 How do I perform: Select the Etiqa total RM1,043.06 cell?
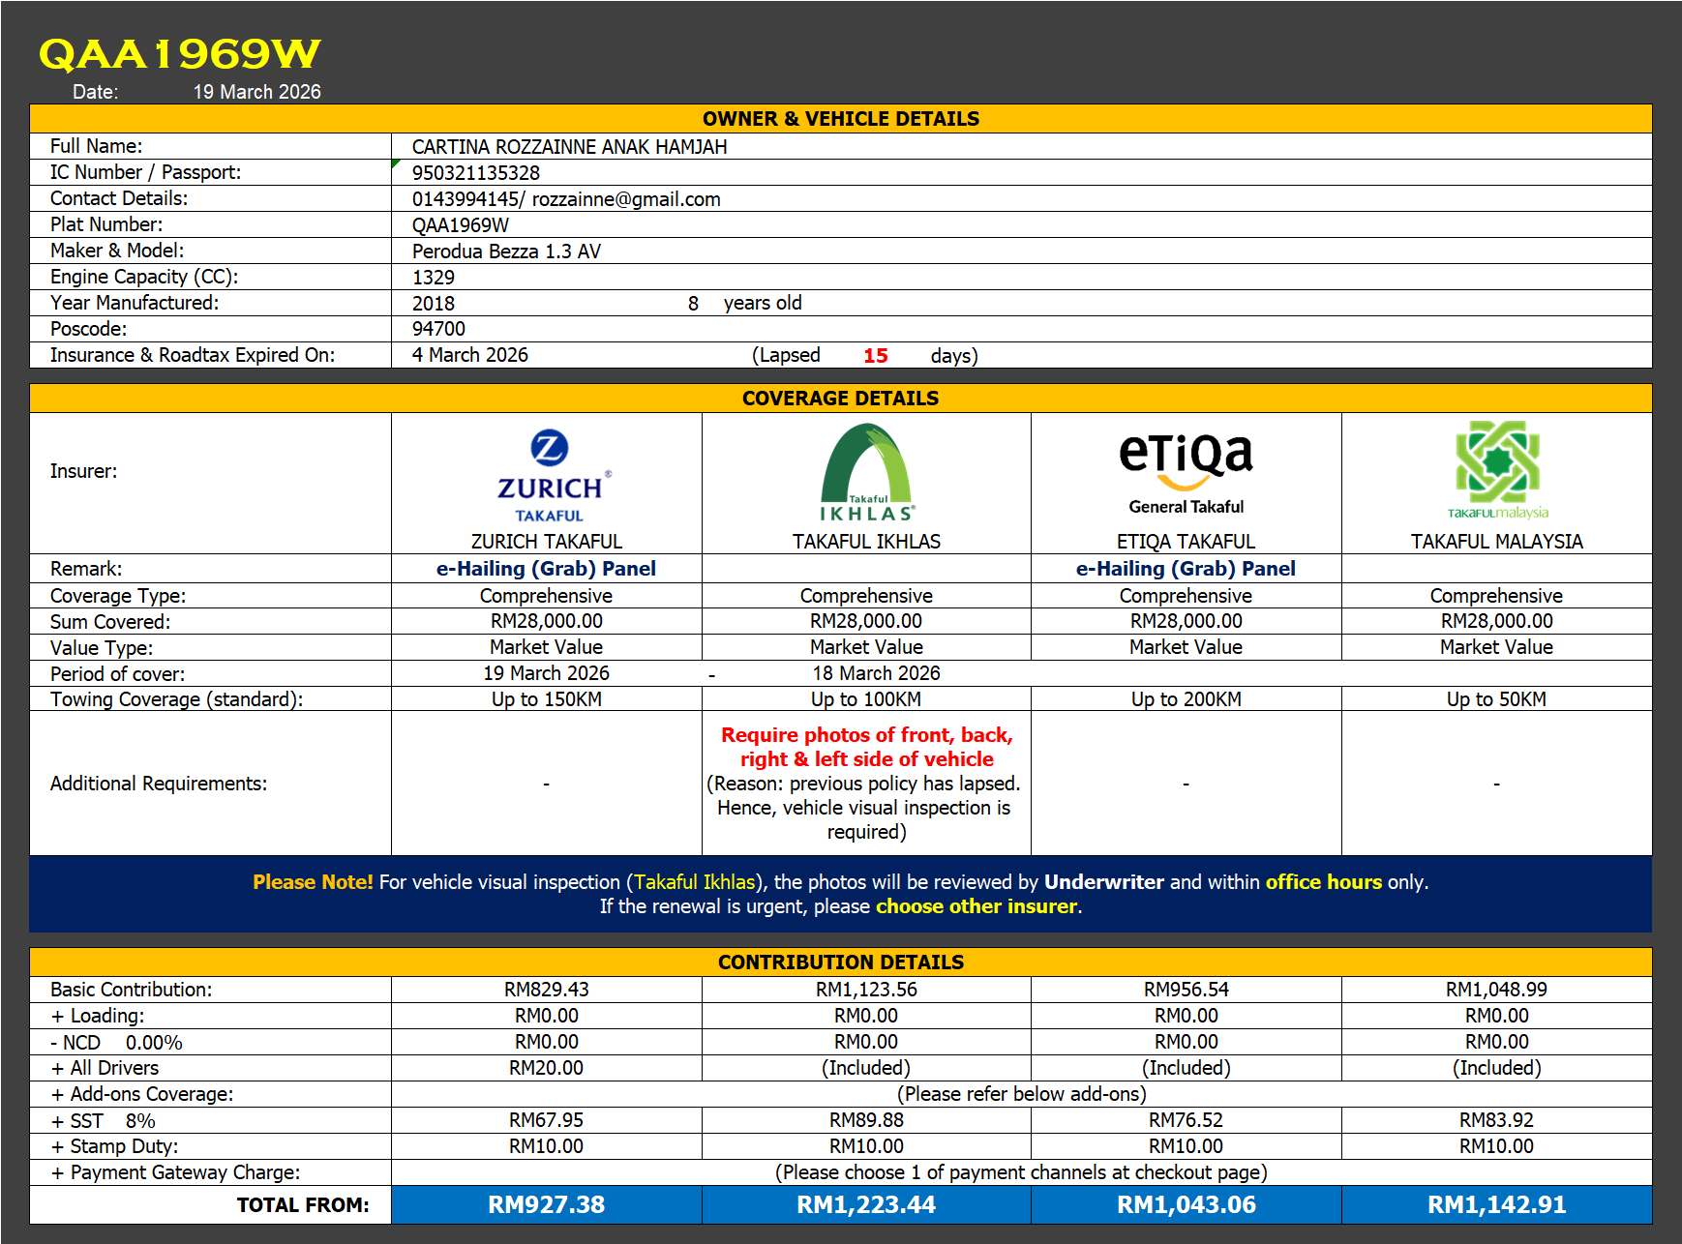[1186, 1204]
